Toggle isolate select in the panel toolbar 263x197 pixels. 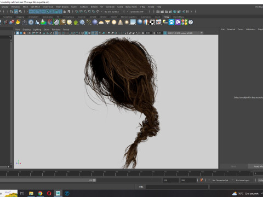pyautogui.click(x=125, y=33)
